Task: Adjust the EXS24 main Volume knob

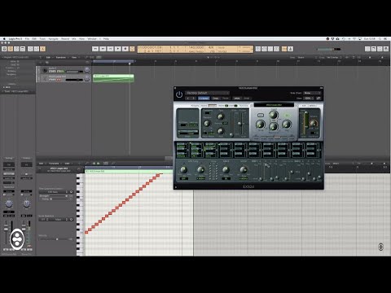Action: point(314,124)
